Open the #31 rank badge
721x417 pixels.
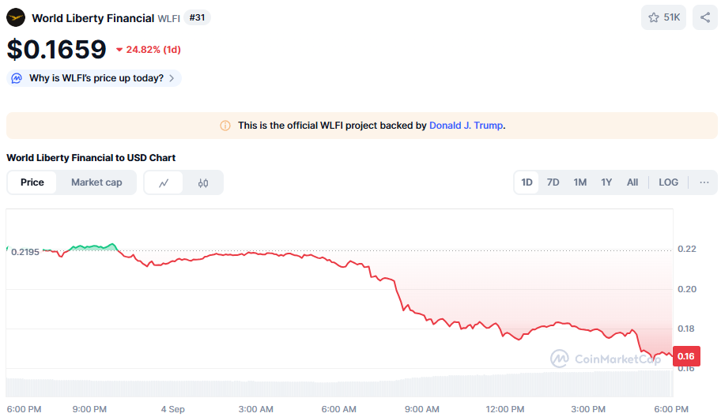tap(197, 17)
